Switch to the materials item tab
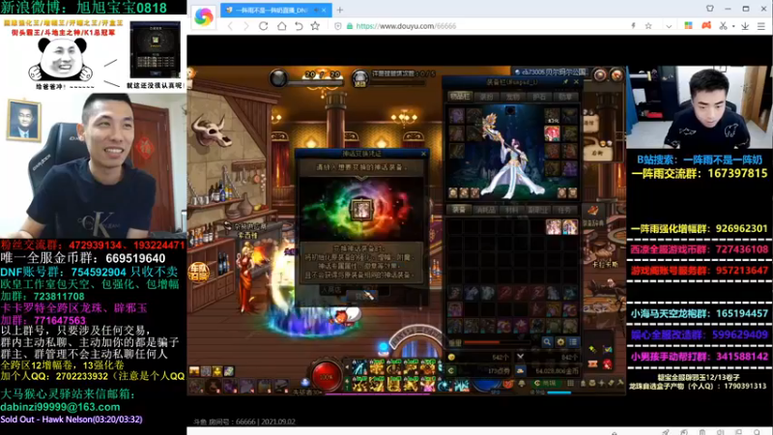 click(512, 210)
